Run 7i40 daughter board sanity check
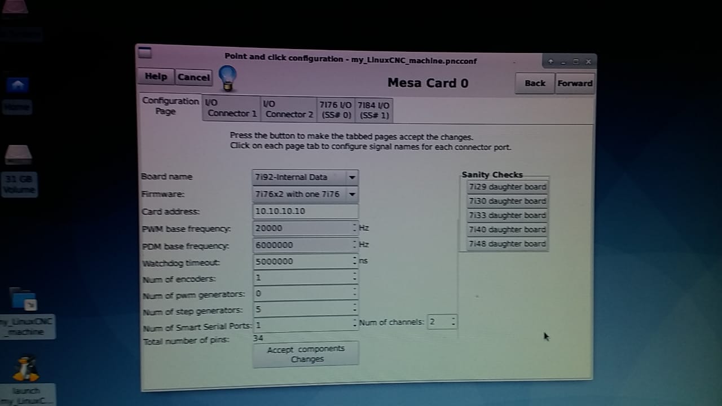 click(x=507, y=229)
